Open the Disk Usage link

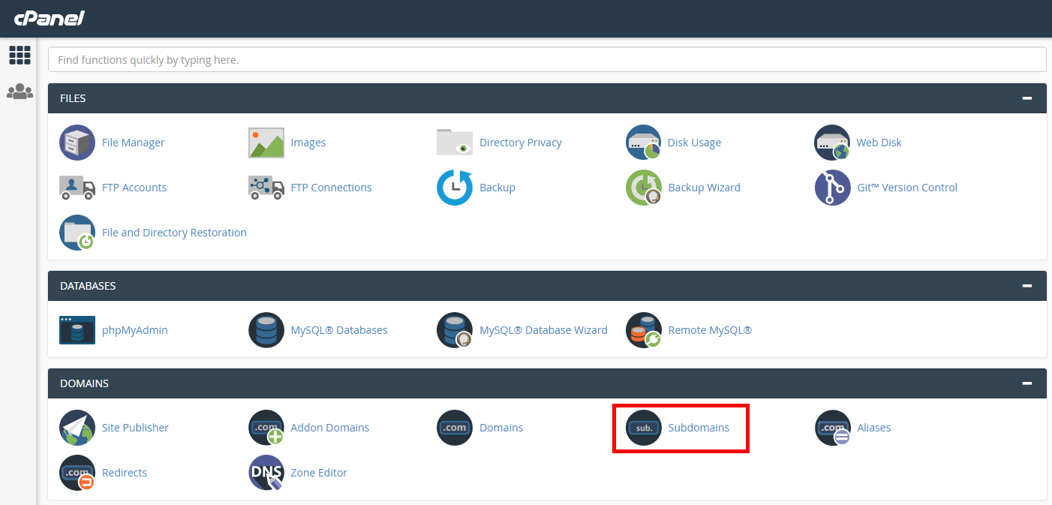click(695, 143)
